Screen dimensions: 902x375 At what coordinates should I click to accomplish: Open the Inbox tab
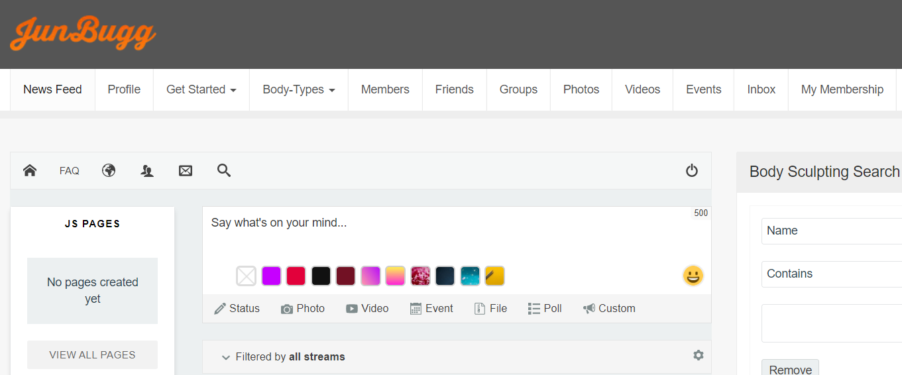point(761,89)
